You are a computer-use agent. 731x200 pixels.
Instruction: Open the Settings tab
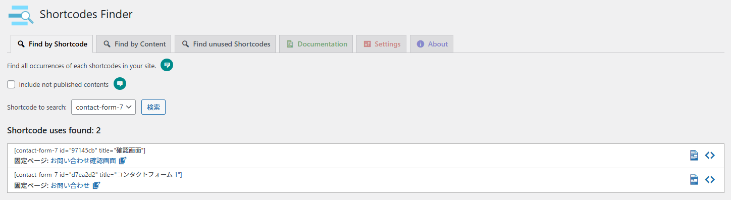coord(382,44)
